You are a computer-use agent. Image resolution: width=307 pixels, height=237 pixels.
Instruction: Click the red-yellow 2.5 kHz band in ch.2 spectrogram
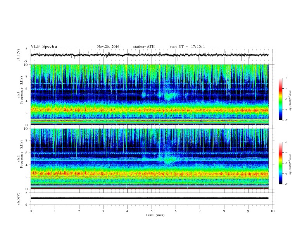coord(149,173)
